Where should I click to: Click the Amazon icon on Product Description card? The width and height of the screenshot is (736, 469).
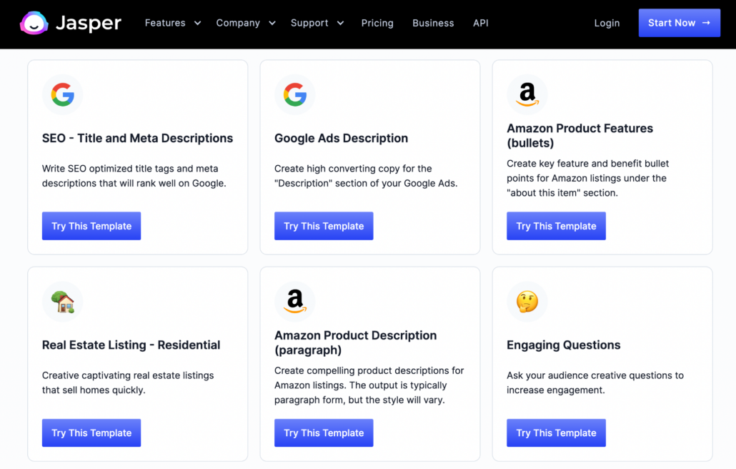(x=295, y=301)
